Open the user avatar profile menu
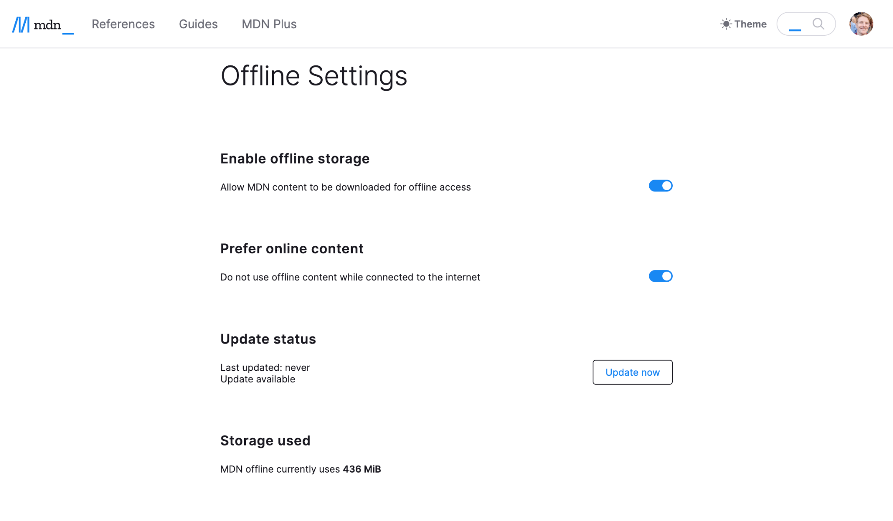This screenshot has width=893, height=521. point(861,24)
